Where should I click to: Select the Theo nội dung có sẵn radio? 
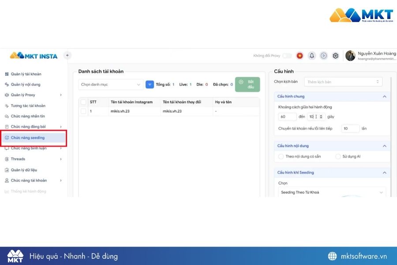[281, 156]
